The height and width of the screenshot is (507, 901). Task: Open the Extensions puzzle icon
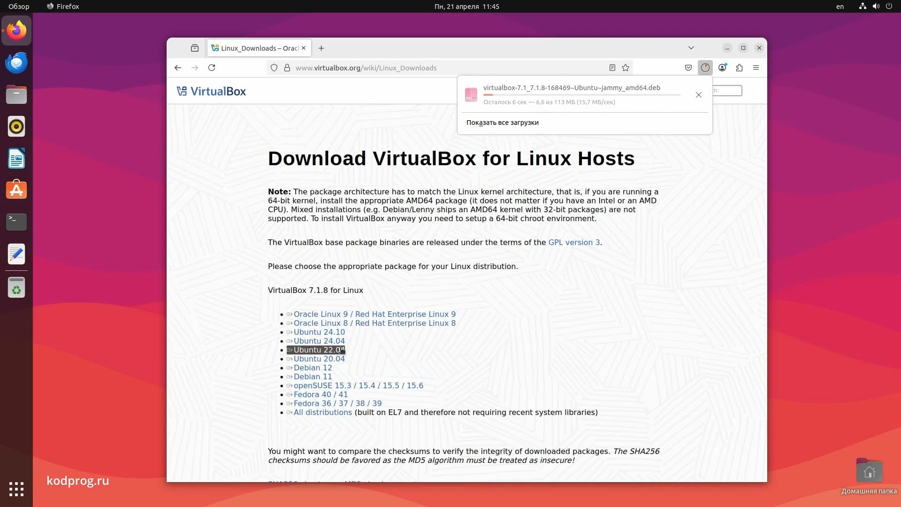point(739,68)
